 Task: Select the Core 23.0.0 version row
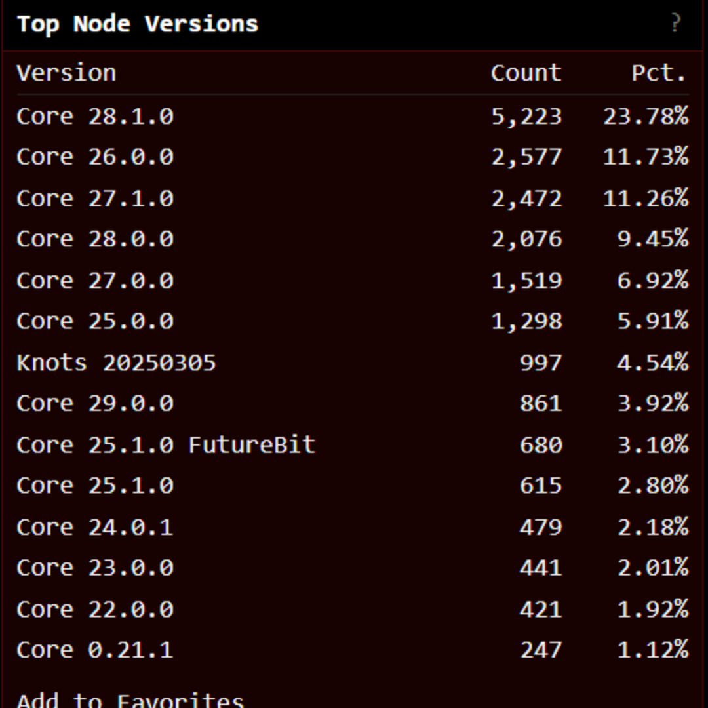pos(353,567)
